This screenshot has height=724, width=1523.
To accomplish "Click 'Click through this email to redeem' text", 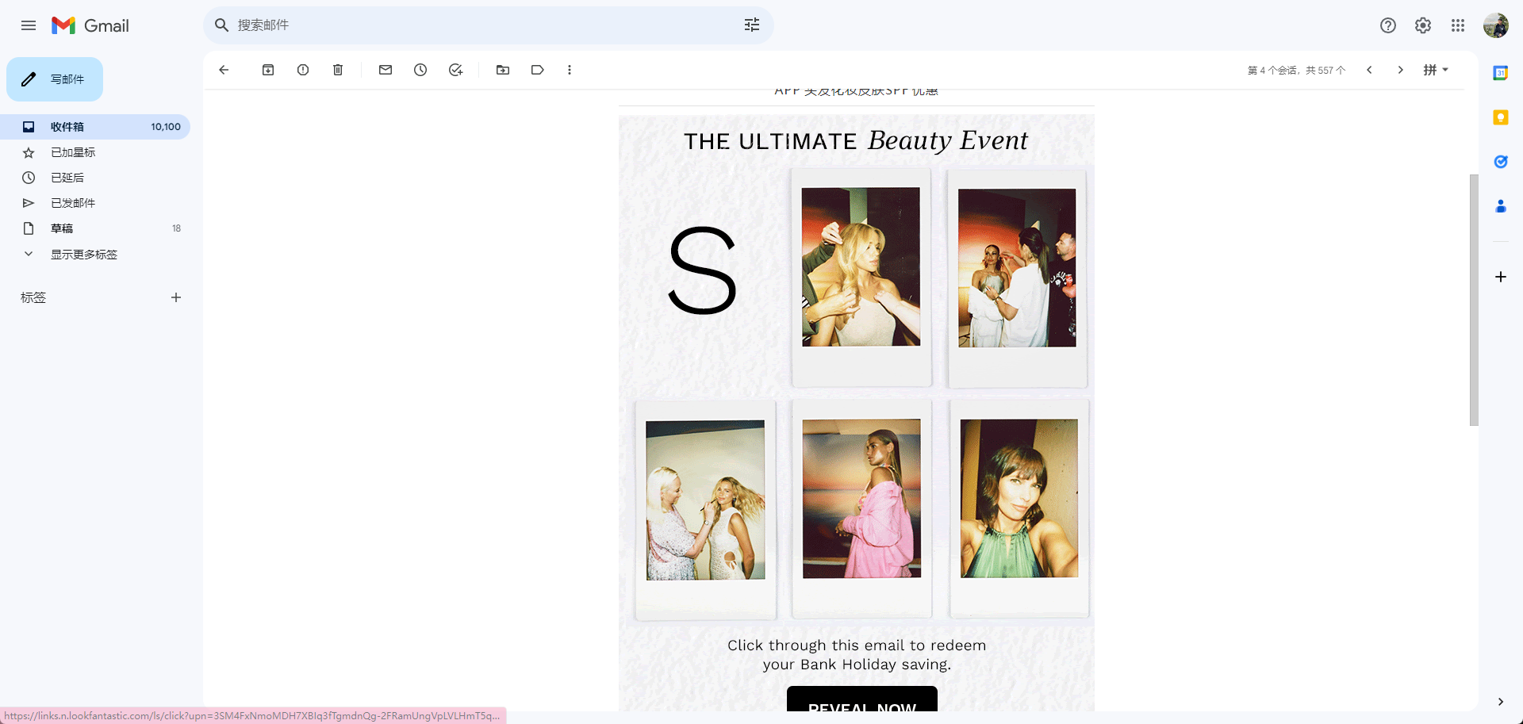I will coord(857,645).
